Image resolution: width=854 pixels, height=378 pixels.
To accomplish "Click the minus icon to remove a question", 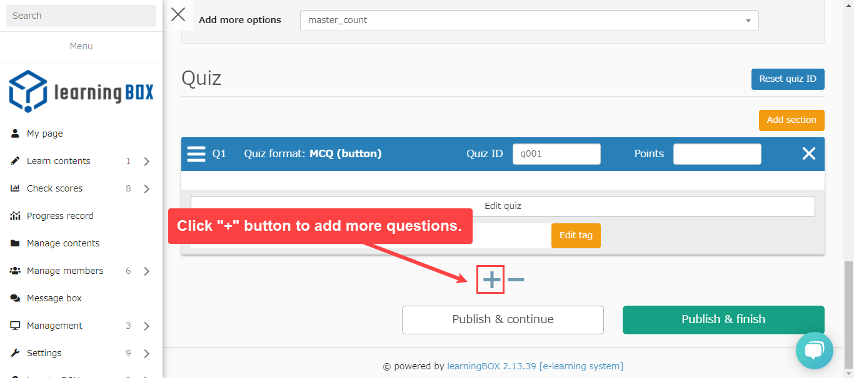I will 516,280.
